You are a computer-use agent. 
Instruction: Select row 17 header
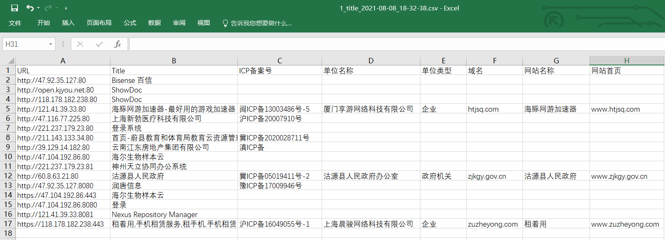(8, 224)
